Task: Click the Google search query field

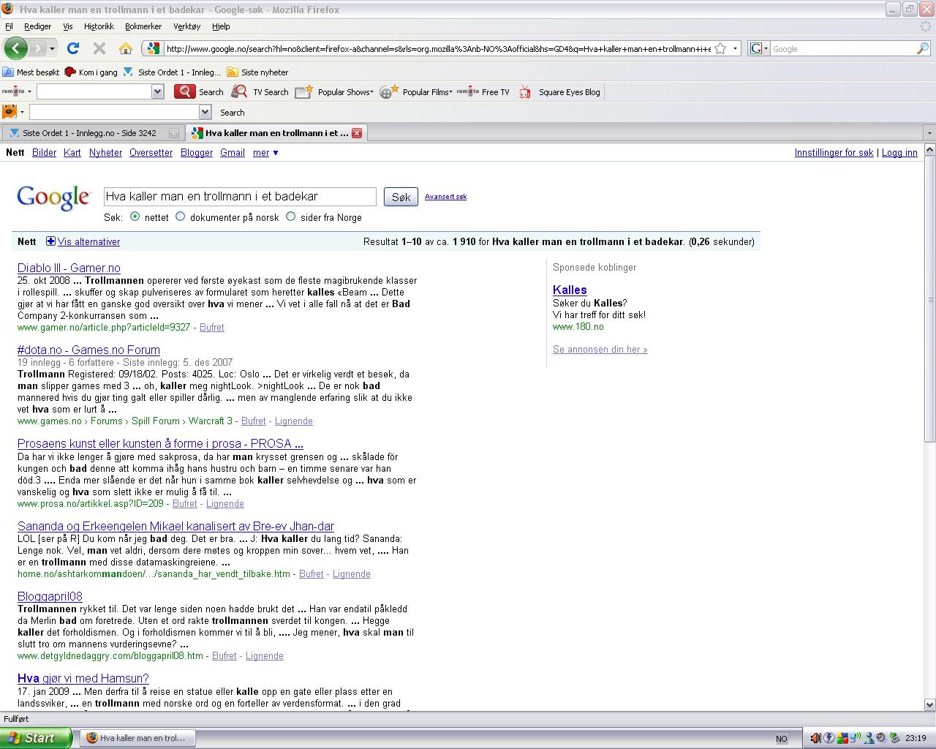Action: click(x=240, y=196)
